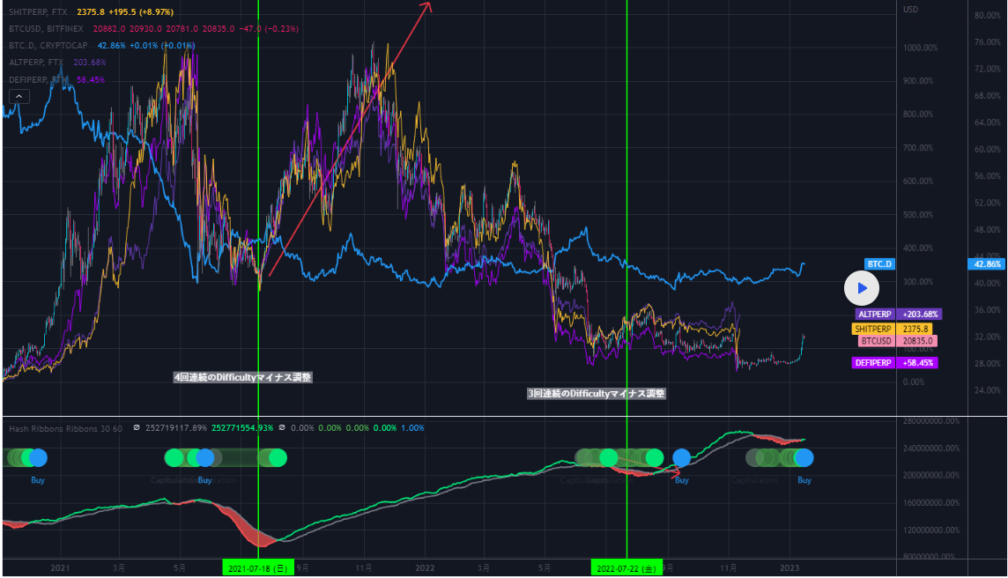Click the pink BTCUSD scale label
This screenshot has width=1008, height=578.
876,341
